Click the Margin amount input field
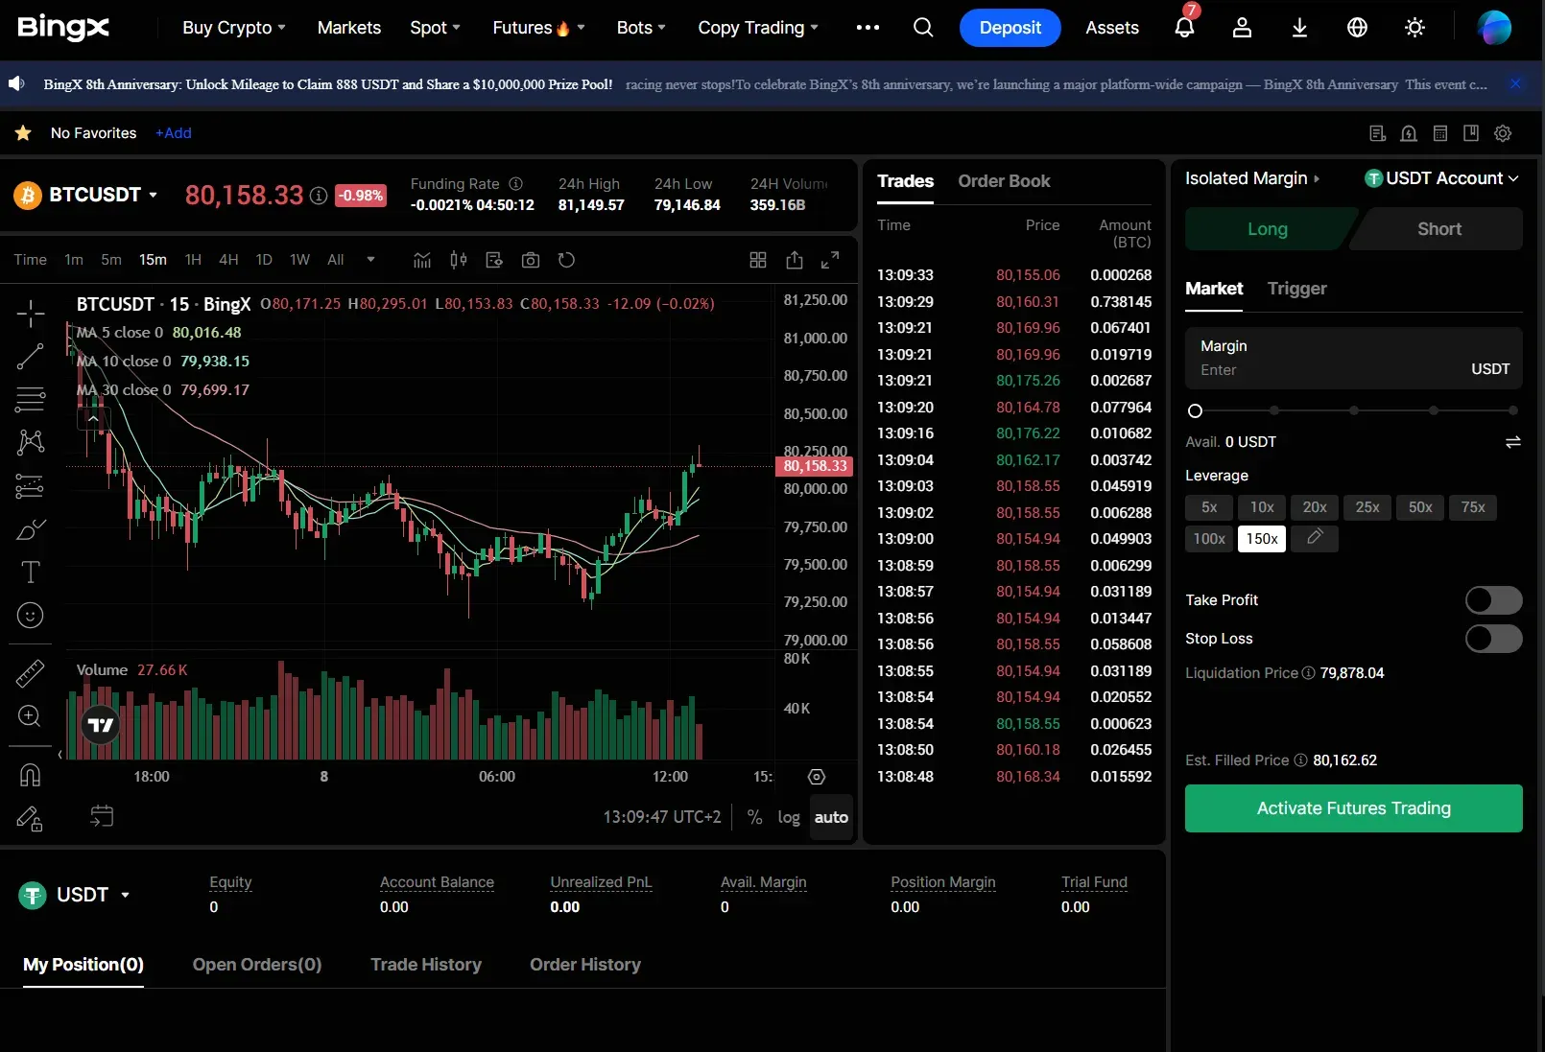This screenshot has width=1545, height=1052. coord(1353,358)
